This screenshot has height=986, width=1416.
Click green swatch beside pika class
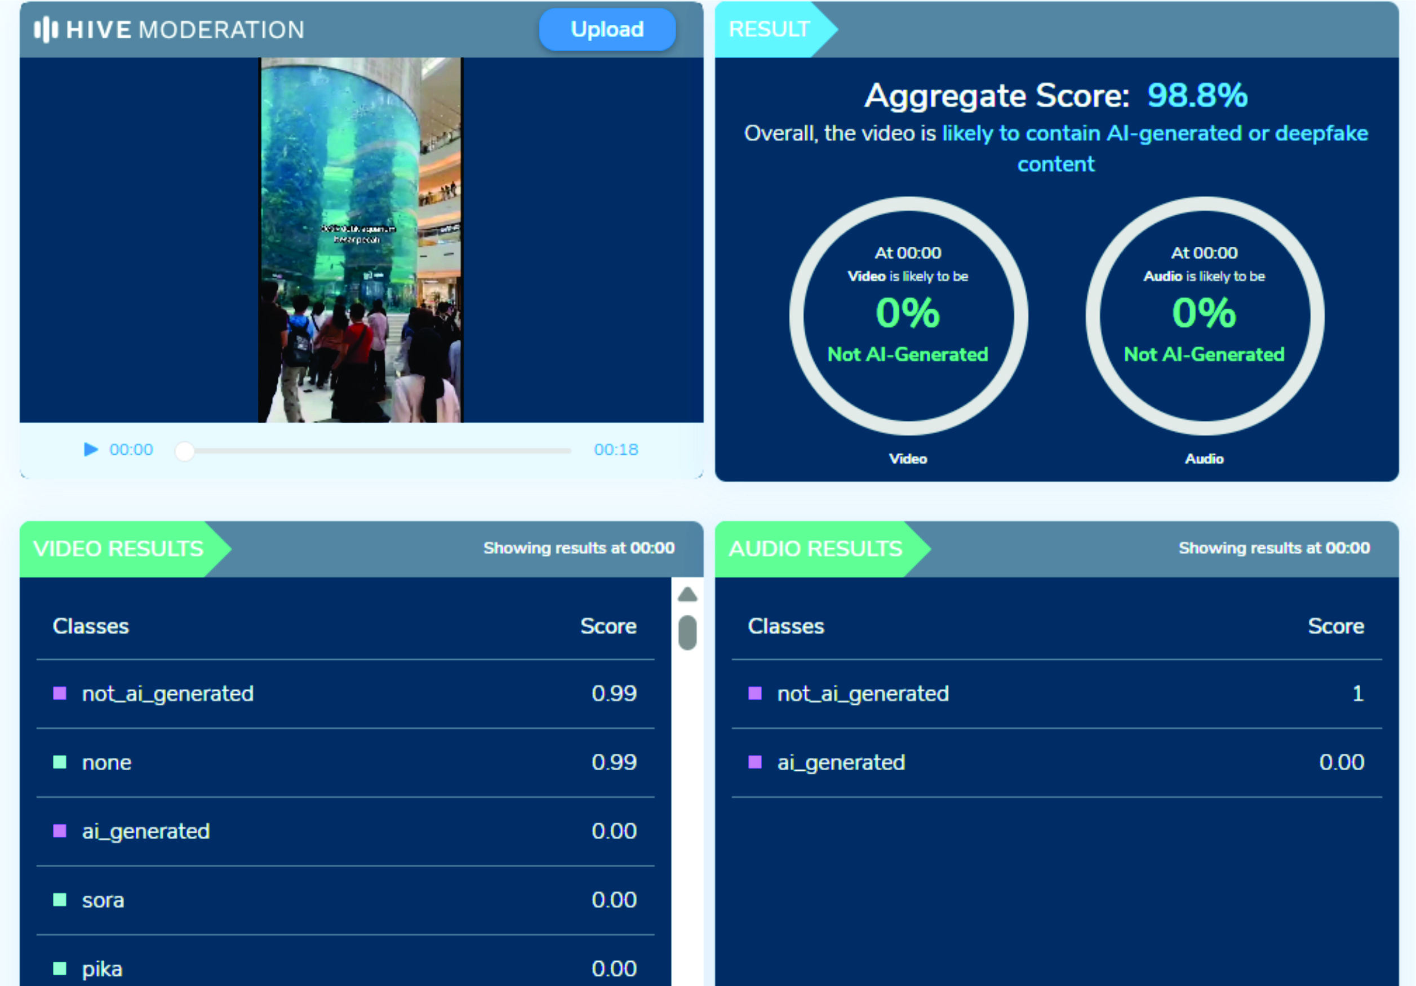(60, 968)
